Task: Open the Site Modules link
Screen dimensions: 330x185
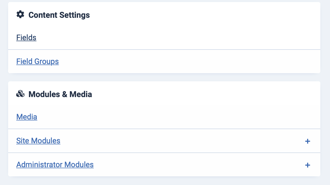Action: point(38,141)
